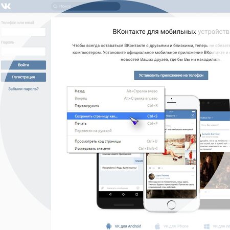Viewport: 230px width, 230px height.
Task: Click the "Телефон или email" input field
Action: point(24,32)
